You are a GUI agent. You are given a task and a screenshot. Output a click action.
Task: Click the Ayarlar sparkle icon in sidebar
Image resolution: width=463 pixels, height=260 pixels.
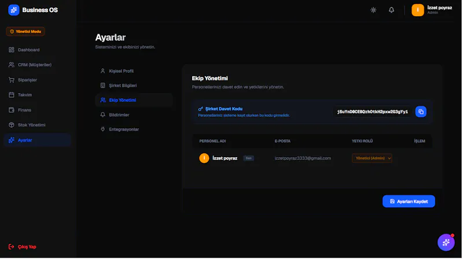coord(12,140)
